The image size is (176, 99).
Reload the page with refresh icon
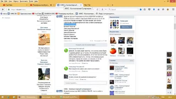tap(97, 10)
